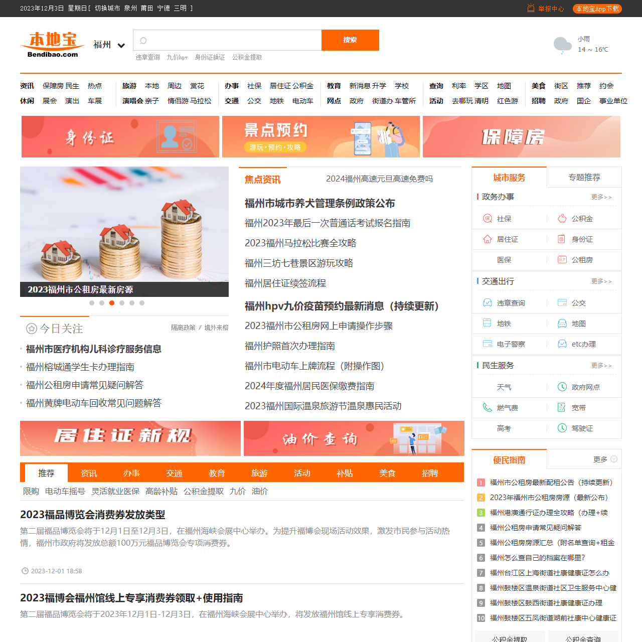Open the 居住证 house icon

pos(487,239)
